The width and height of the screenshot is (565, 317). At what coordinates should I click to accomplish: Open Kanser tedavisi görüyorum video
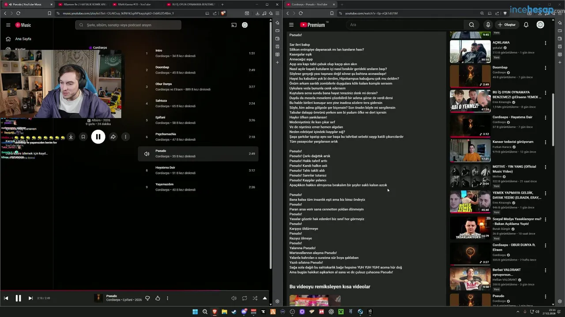point(513,142)
